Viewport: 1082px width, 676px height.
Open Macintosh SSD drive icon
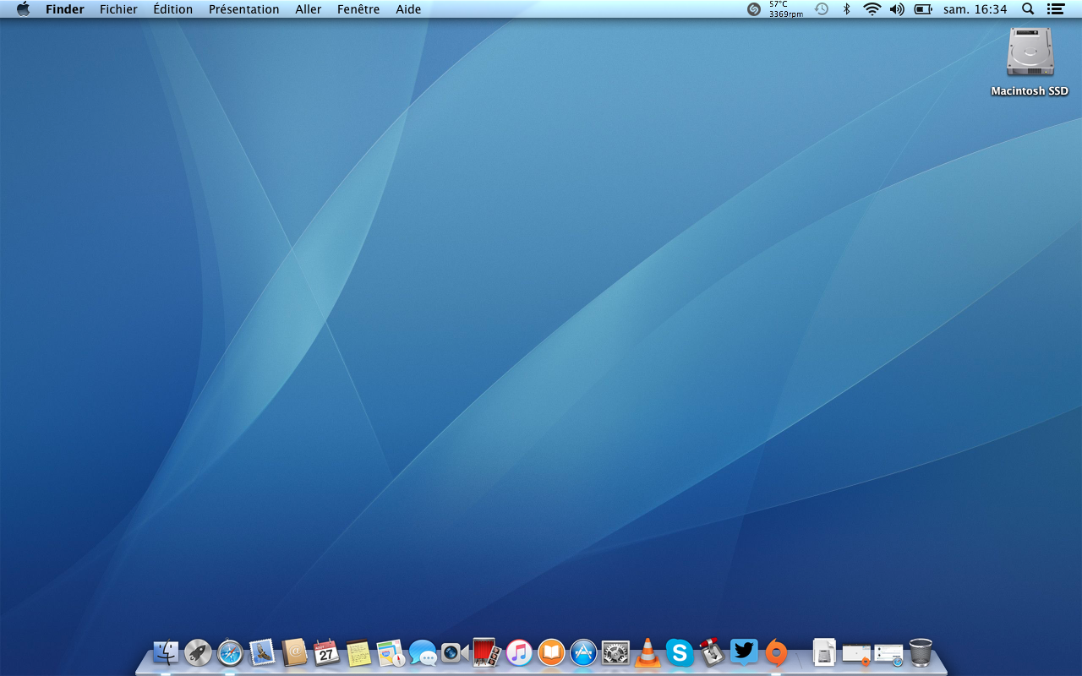[1030, 52]
